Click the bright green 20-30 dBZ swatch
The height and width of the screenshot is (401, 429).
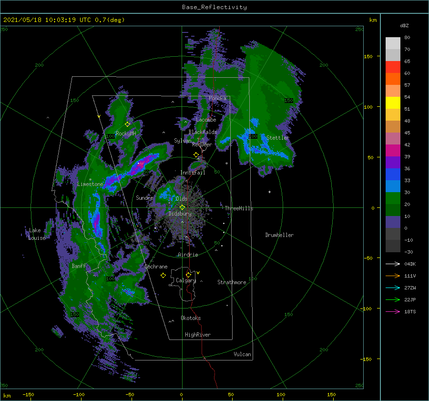(x=393, y=198)
